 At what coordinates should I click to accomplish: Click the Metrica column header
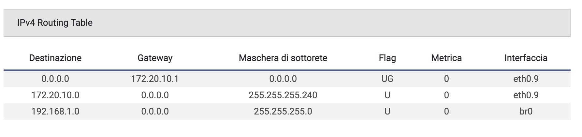pyautogui.click(x=446, y=58)
